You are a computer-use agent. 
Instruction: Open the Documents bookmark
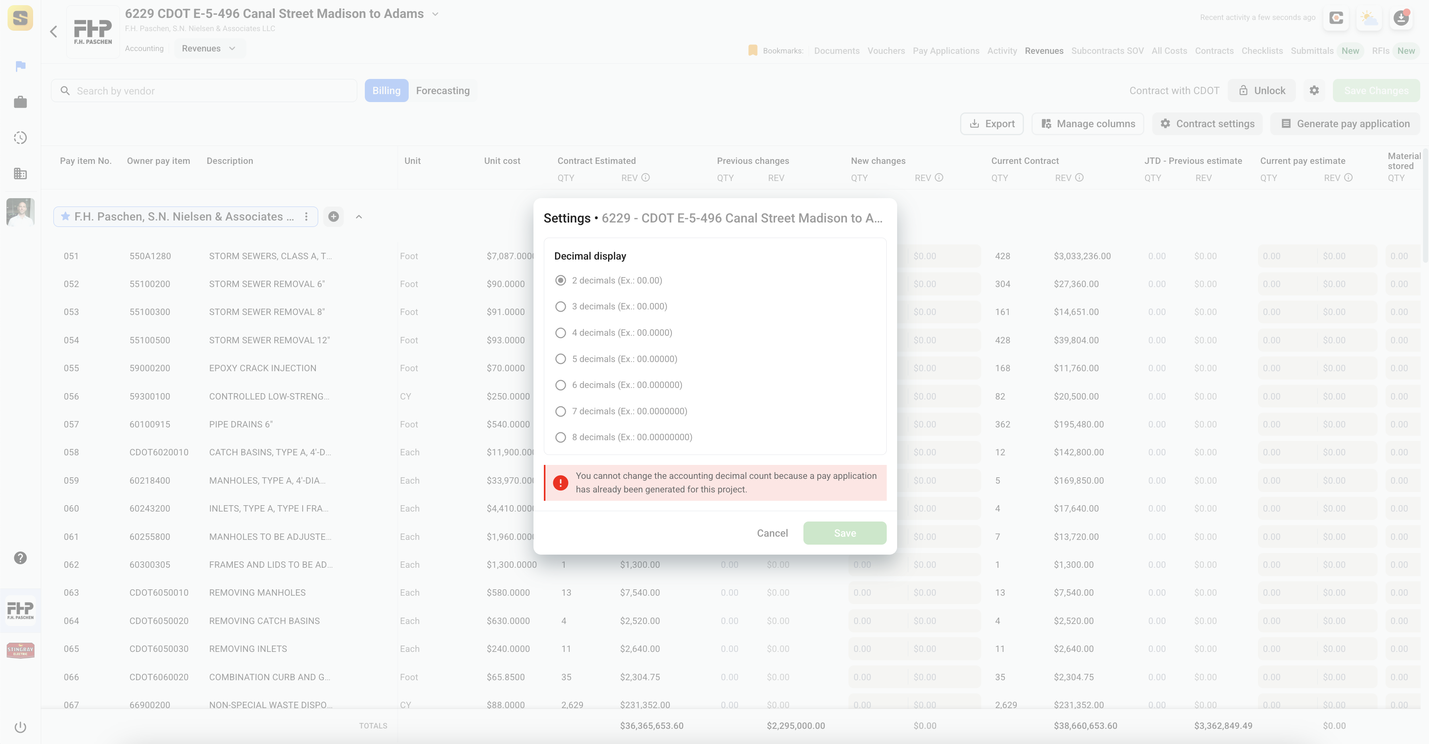pos(837,51)
